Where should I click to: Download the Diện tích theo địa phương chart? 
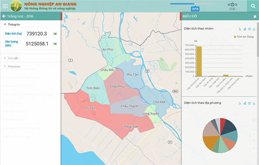point(254,103)
